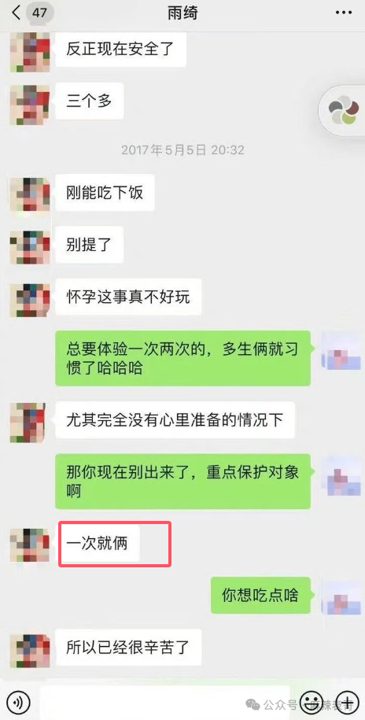Tap the back arrow icon
Image resolution: width=365 pixels, height=720 pixels.
[x=16, y=13]
